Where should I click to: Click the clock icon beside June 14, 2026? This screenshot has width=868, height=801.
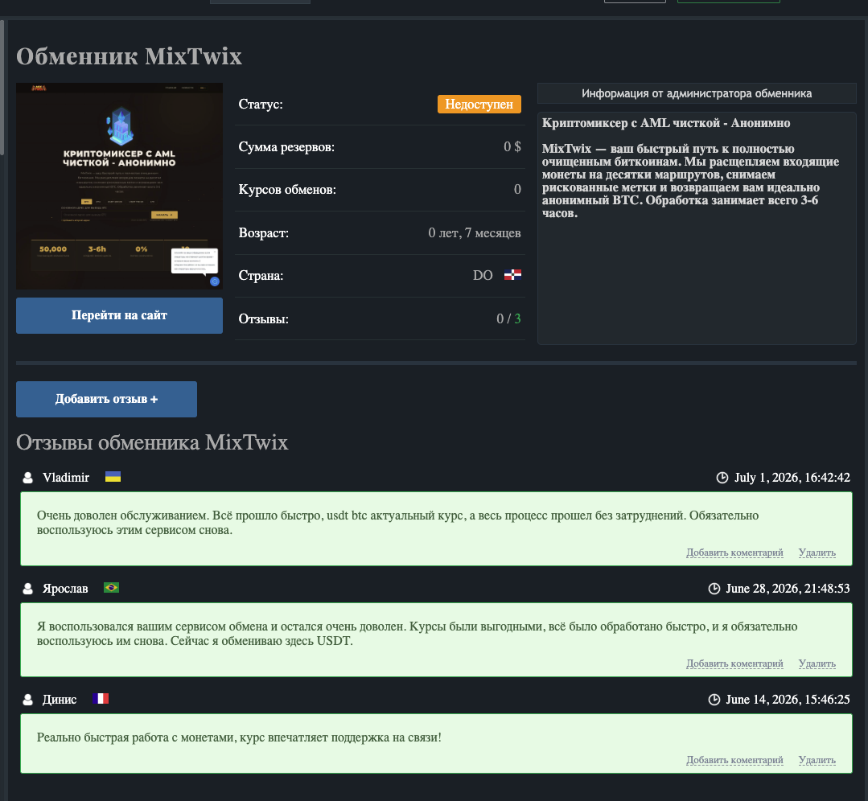pos(714,700)
